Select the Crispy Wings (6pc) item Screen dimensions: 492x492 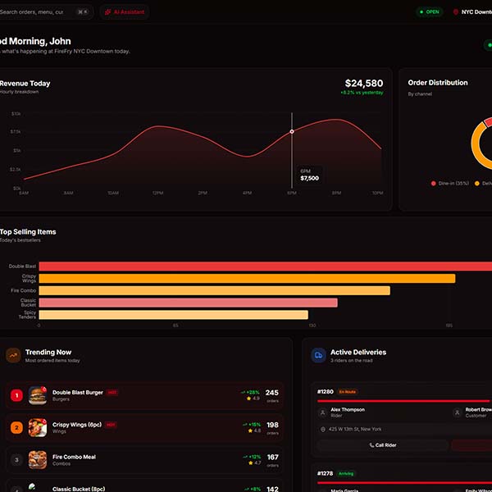[x=144, y=428]
